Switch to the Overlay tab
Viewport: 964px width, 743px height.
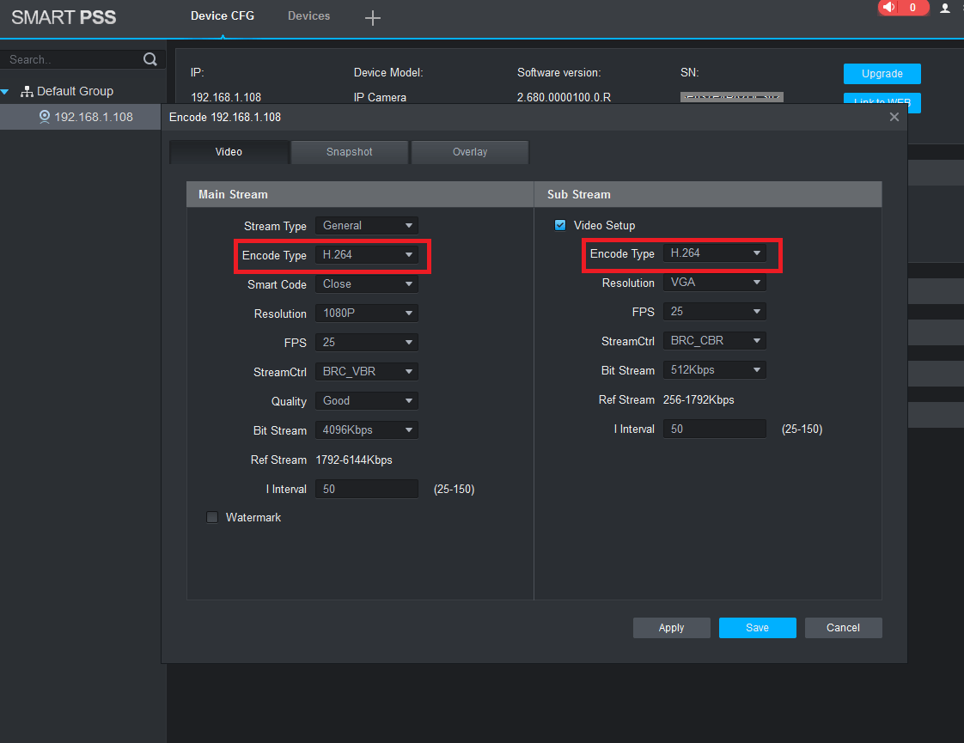pyautogui.click(x=470, y=152)
